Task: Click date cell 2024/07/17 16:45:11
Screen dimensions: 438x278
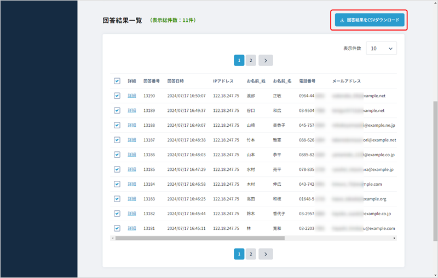Action: tap(186, 228)
